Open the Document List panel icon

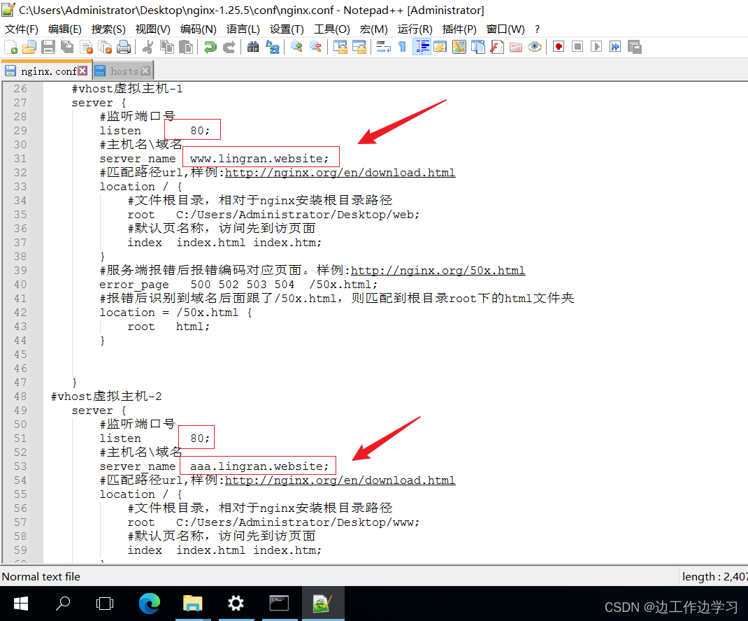point(478,47)
